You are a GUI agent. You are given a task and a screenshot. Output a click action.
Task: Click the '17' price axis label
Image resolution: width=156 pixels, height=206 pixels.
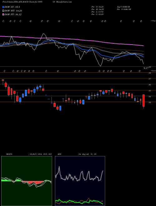[149, 79]
